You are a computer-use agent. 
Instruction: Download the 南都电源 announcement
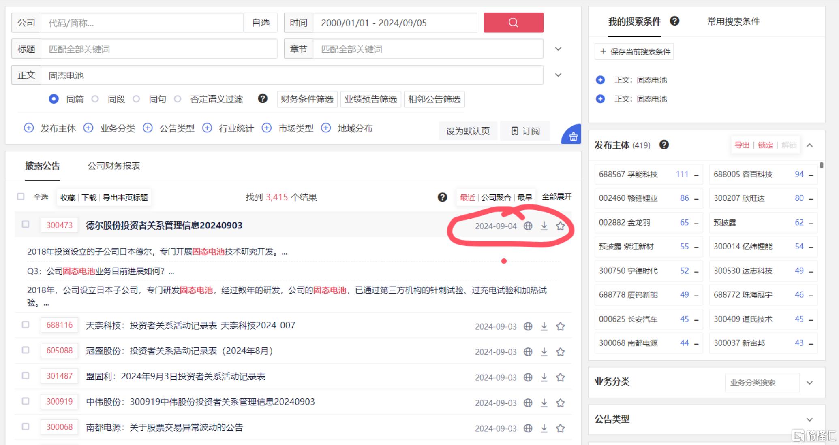pos(544,428)
